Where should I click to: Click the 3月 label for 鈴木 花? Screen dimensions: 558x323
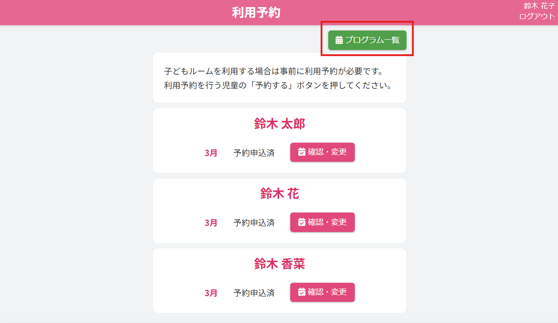point(211,223)
